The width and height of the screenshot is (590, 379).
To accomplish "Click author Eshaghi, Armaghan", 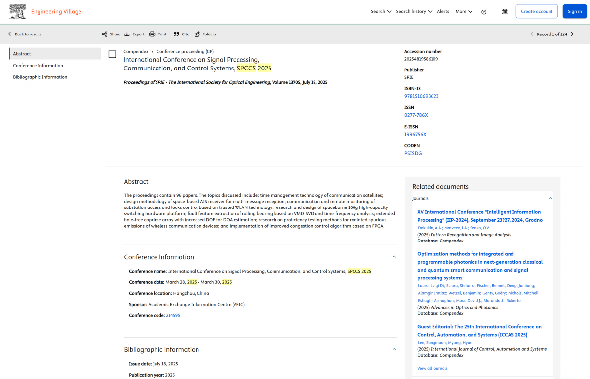I will 436,301.
